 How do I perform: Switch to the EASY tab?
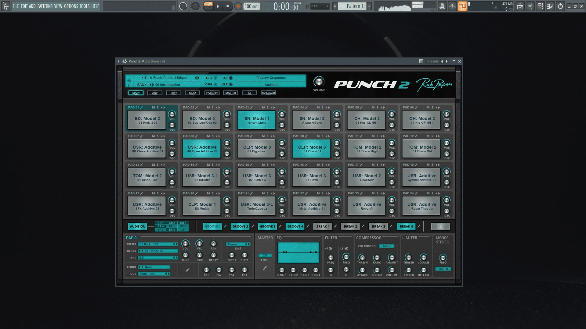point(174,93)
